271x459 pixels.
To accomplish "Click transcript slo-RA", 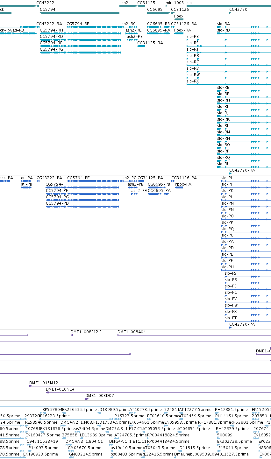I will click(223, 24).
